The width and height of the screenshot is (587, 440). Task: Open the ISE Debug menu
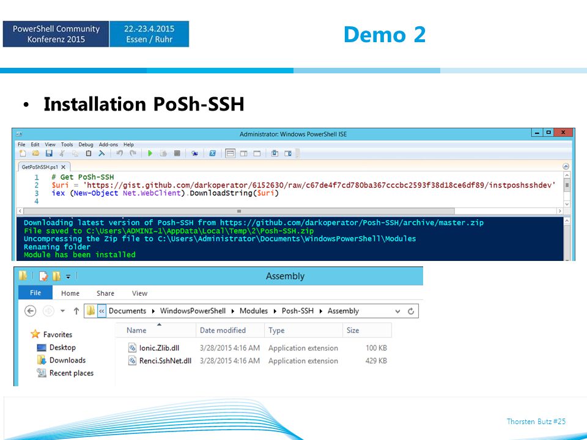click(86, 144)
